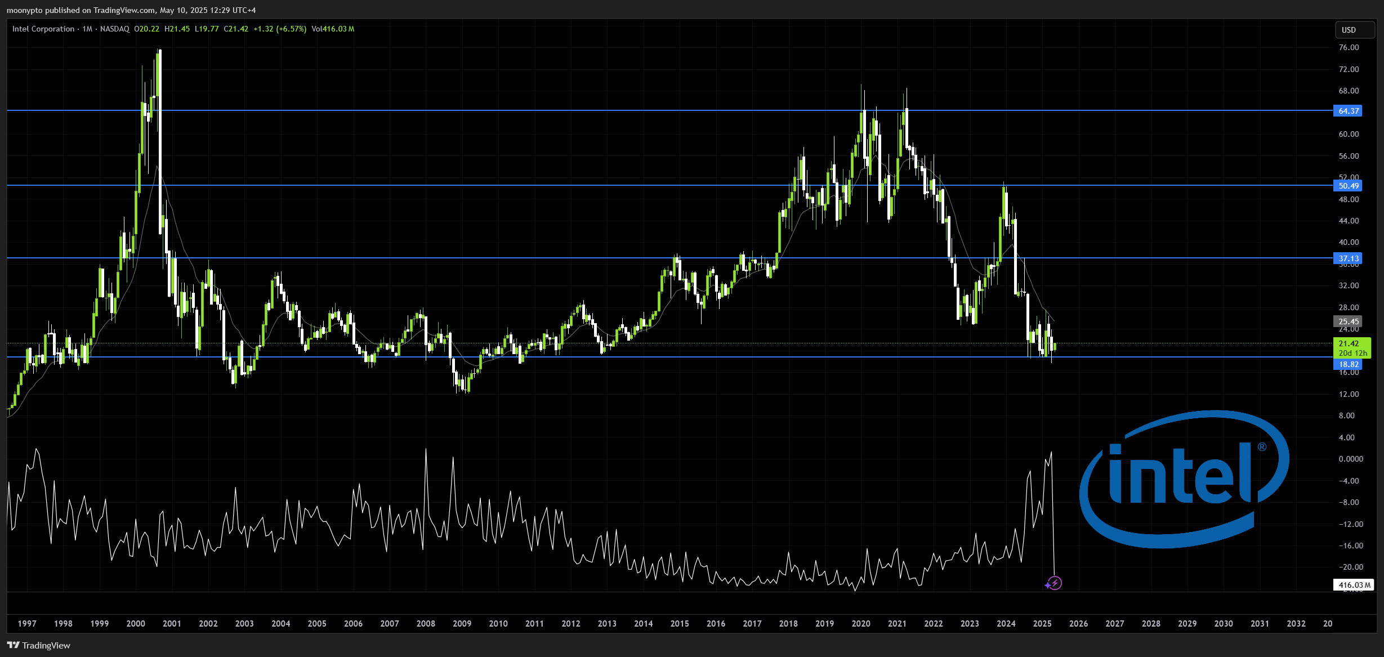Click the 2016 label on time axis
Viewport: 1384px width, 657px height.
pos(716,623)
